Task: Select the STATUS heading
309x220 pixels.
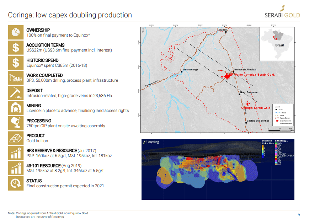Action: (x=34, y=181)
